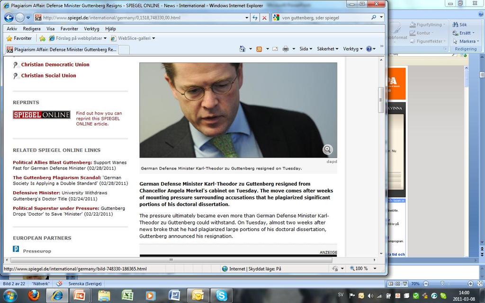Switch PowerPoint to Normal view button

point(391,284)
